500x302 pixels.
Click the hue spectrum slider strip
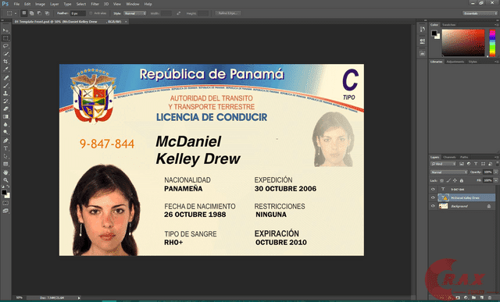point(492,43)
